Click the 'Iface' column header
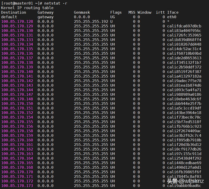 [173, 12]
